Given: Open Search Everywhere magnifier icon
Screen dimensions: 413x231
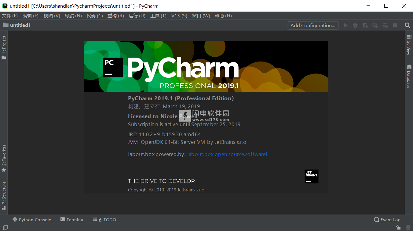Looking at the screenshot, I should 407,25.
